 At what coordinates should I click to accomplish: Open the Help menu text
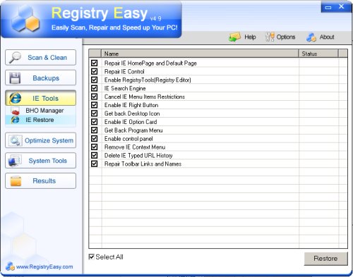pos(250,37)
